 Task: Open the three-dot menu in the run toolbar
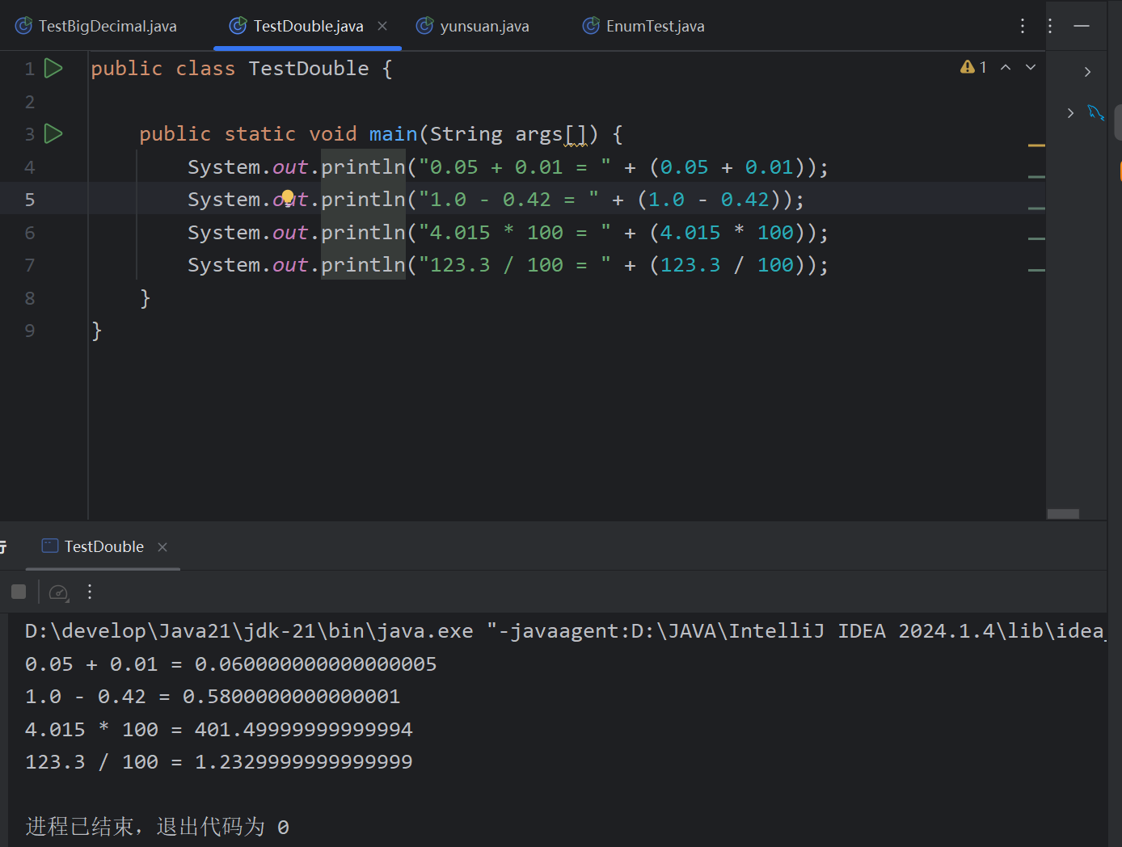tap(90, 592)
